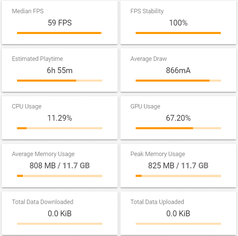This screenshot has width=238, height=236.
Task: Click the Average Memory Usage bar
Action: pyautogui.click(x=60, y=176)
